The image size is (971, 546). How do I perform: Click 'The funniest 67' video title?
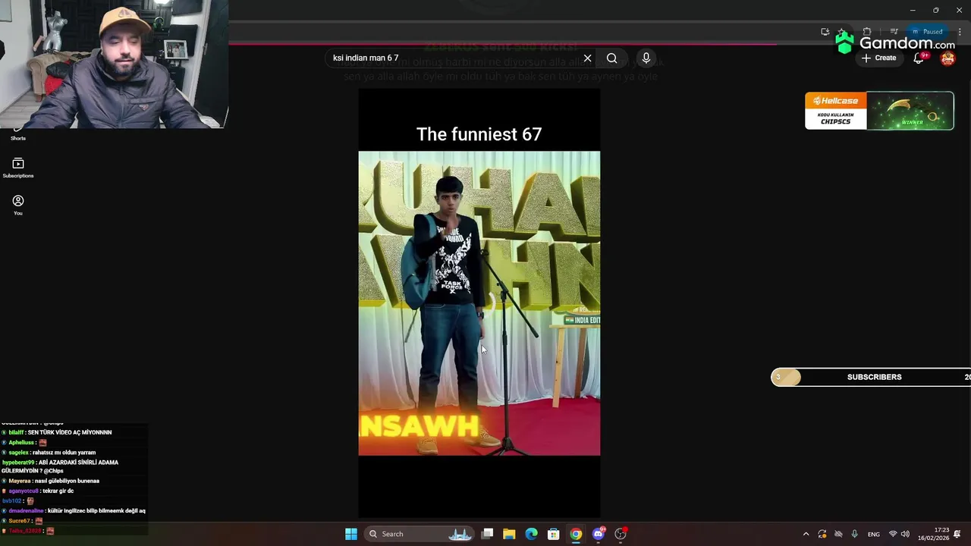tap(479, 134)
